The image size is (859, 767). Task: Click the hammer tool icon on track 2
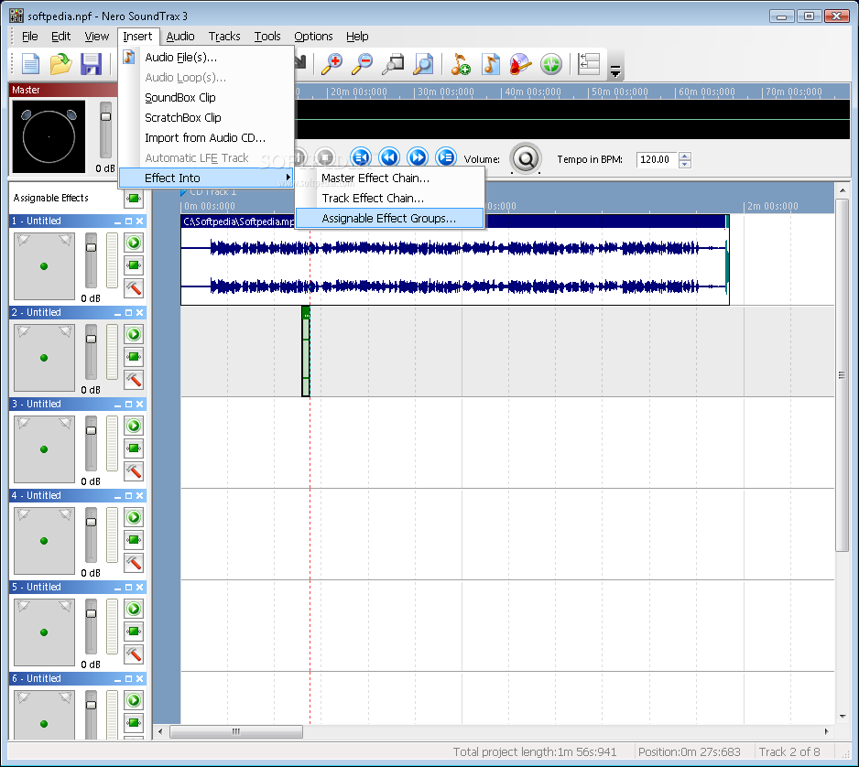pos(134,380)
